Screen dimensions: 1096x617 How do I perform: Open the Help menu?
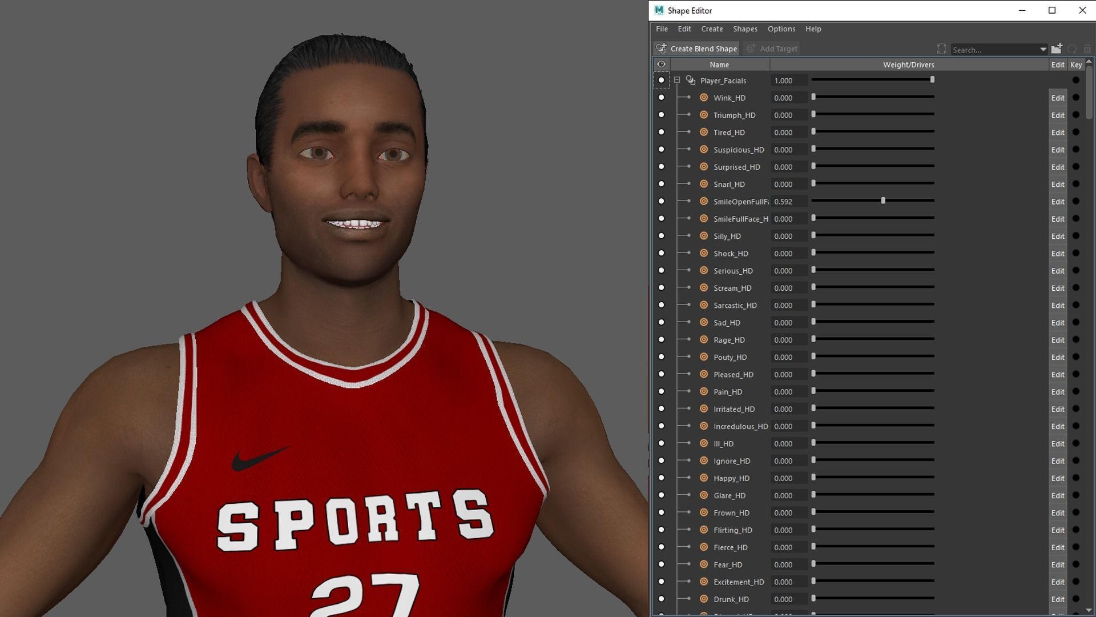coord(813,29)
